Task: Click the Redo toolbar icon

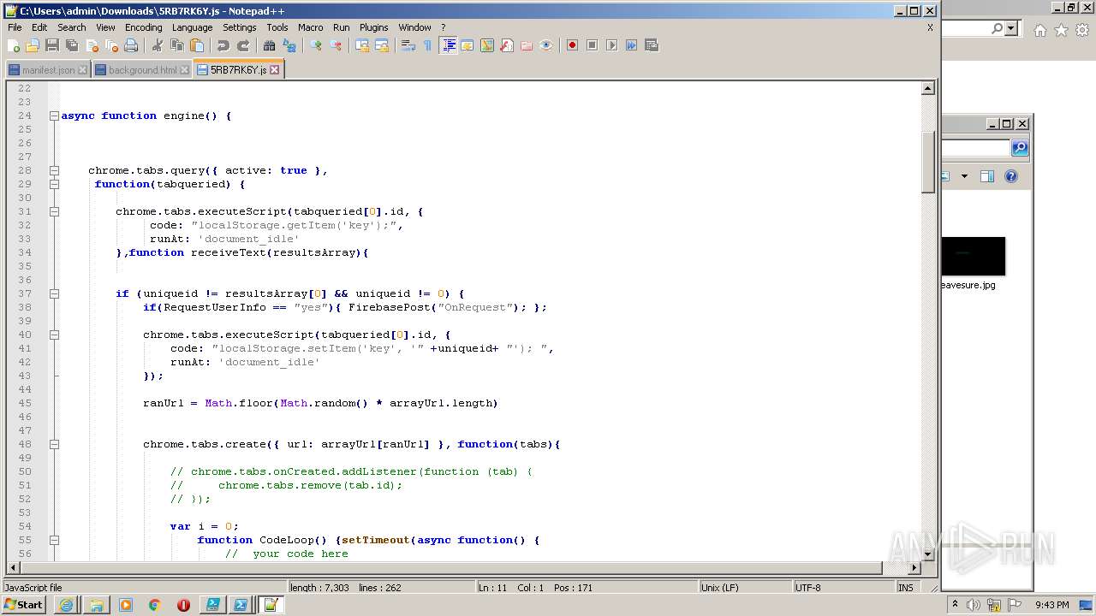Action: pyautogui.click(x=243, y=45)
